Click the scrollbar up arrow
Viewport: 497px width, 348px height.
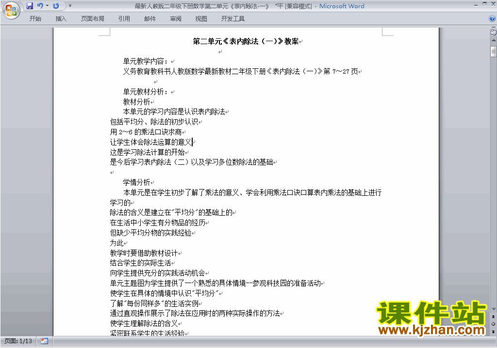(494, 41)
